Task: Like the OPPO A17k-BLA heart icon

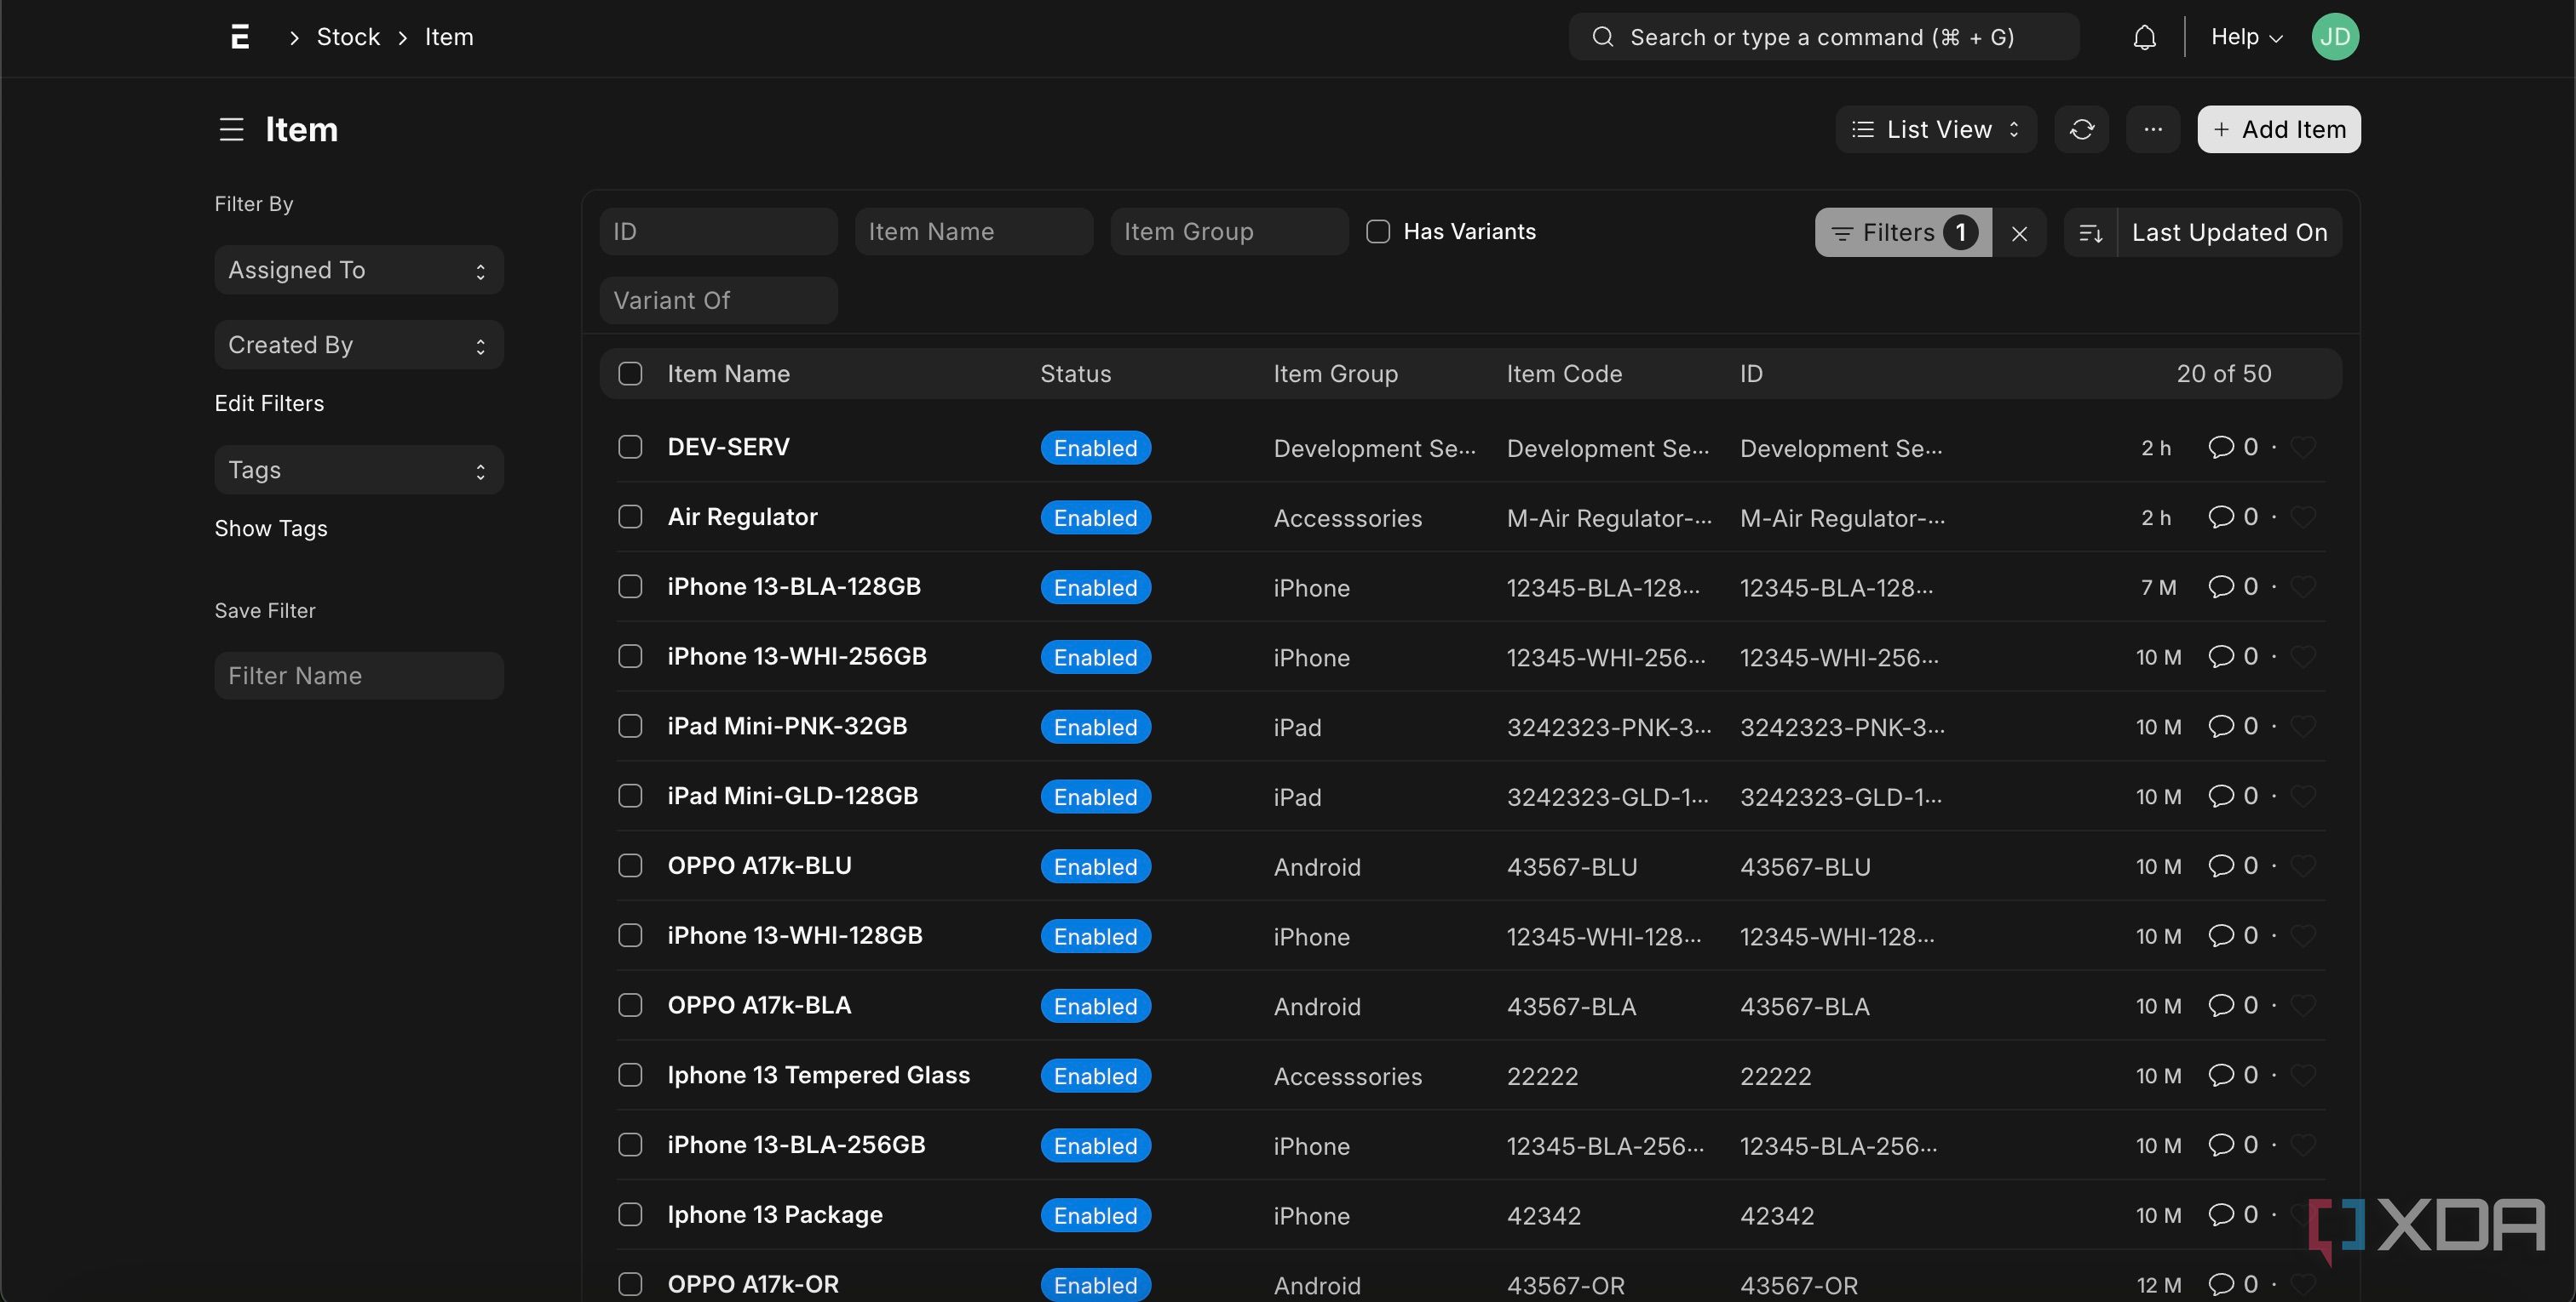Action: pos(2302,1005)
